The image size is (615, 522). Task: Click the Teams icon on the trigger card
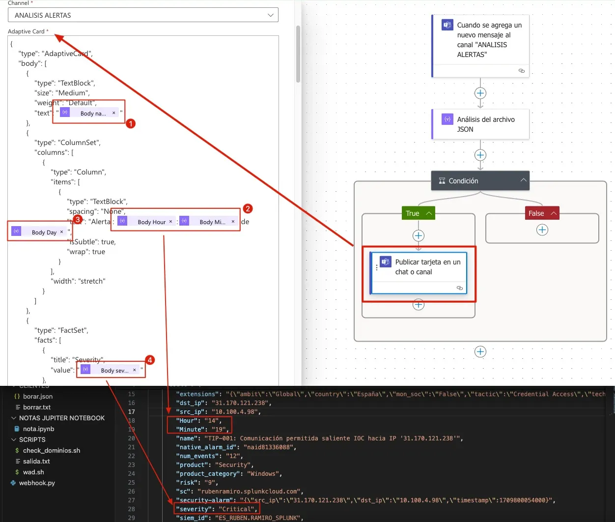[447, 25]
